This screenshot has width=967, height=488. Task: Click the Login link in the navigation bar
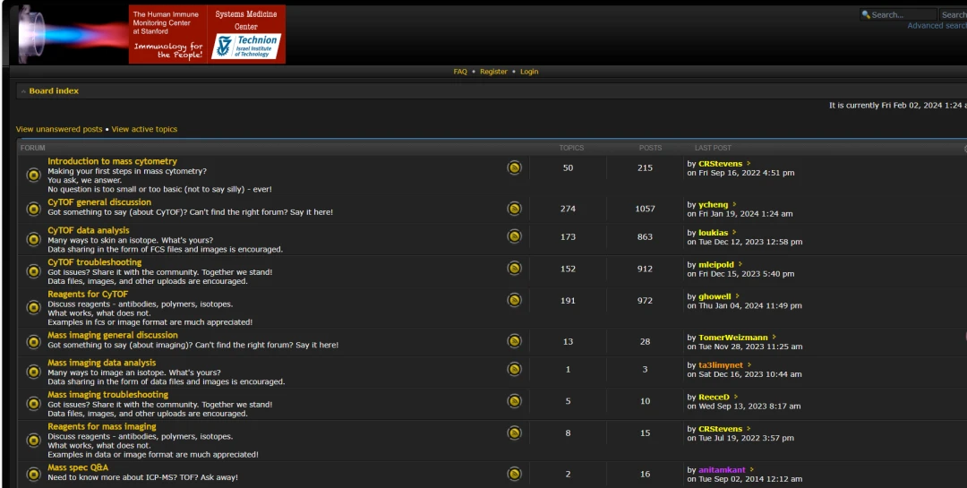[x=529, y=72]
